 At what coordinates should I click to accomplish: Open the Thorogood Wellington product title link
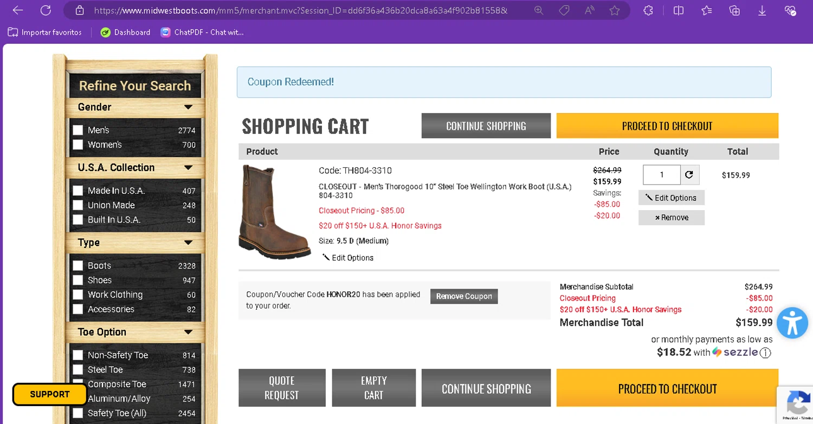(x=445, y=191)
